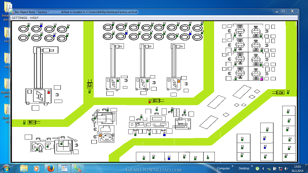Click the green O1 storage marker
Image resolution: width=308 pixels, height=173 pixels.
click(x=288, y=112)
